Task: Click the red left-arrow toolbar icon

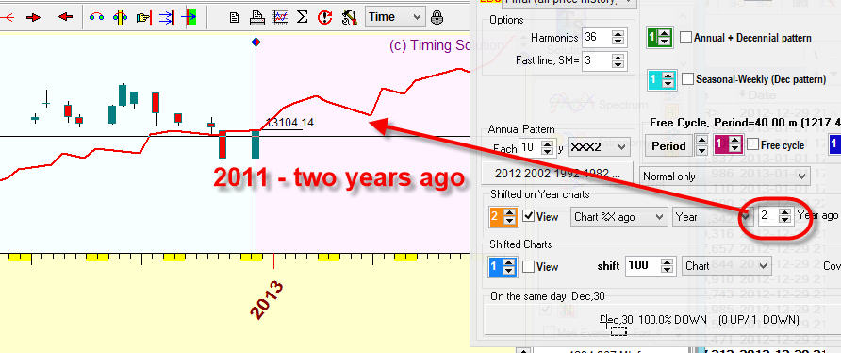Action: pyautogui.click(x=65, y=17)
